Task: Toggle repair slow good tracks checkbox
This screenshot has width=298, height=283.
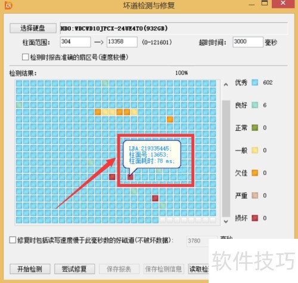Action: click(x=13, y=240)
